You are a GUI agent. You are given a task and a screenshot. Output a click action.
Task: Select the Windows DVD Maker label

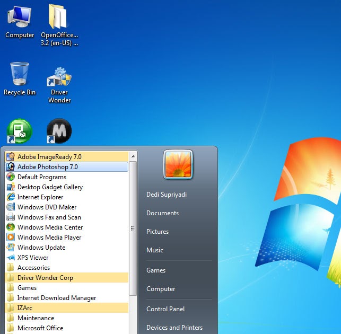[47, 207]
